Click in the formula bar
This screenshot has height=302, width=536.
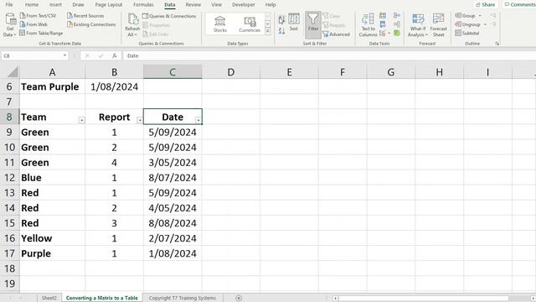(328, 55)
